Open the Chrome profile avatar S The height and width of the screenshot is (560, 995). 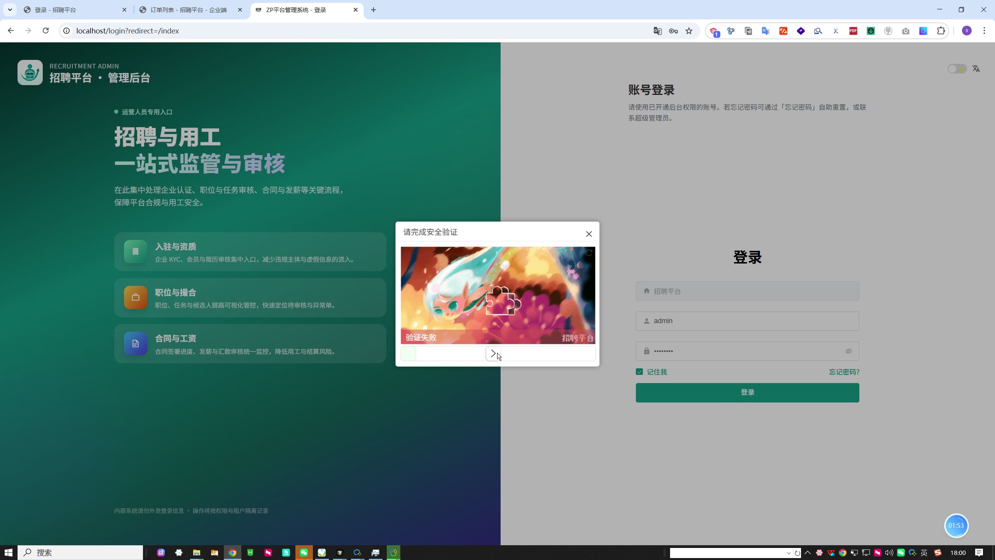pyautogui.click(x=967, y=31)
